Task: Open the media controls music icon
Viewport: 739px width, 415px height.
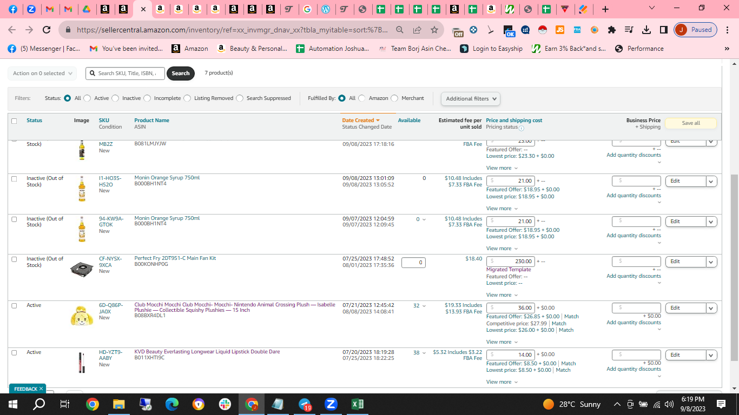Action: coord(629,30)
